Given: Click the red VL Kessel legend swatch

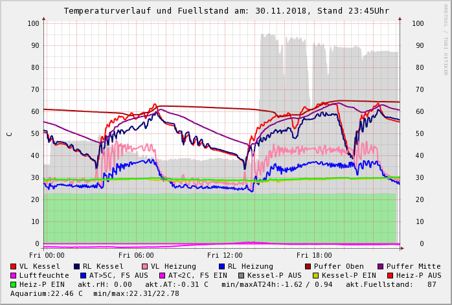Looking at the screenshot, I should (x=14, y=266).
